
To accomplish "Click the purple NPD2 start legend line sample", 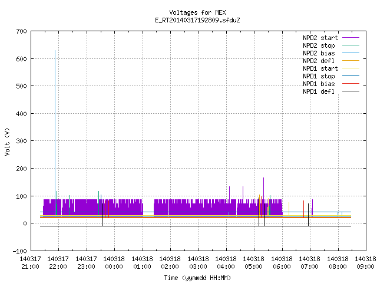I will (350, 38).
